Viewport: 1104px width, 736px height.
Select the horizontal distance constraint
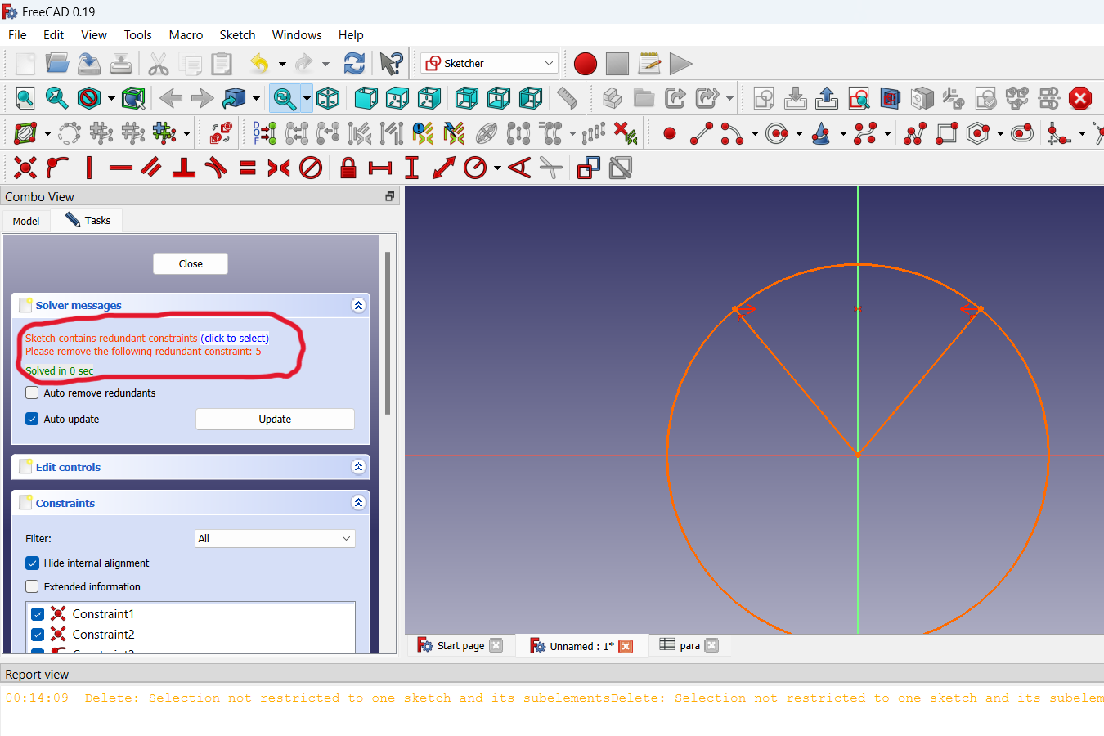(x=380, y=168)
